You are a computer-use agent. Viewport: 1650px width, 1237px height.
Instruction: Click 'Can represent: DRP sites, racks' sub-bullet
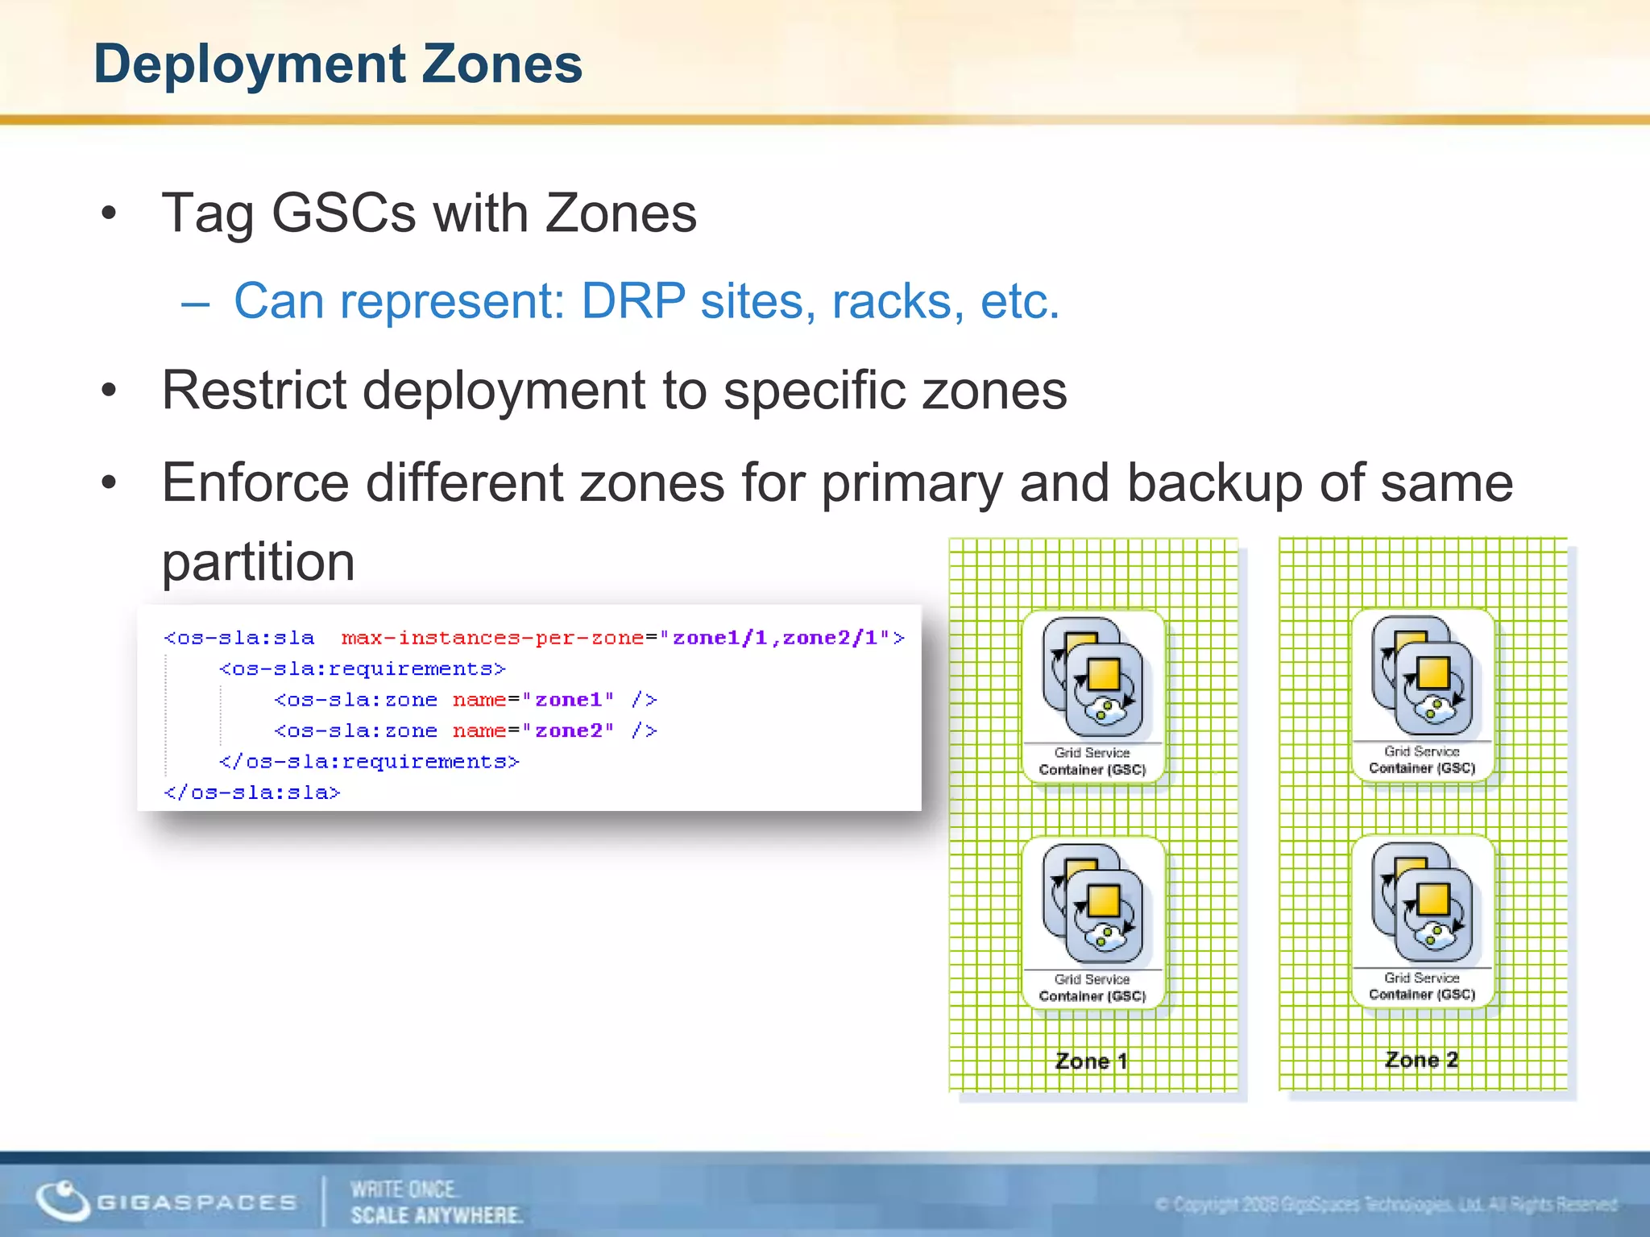coord(646,301)
